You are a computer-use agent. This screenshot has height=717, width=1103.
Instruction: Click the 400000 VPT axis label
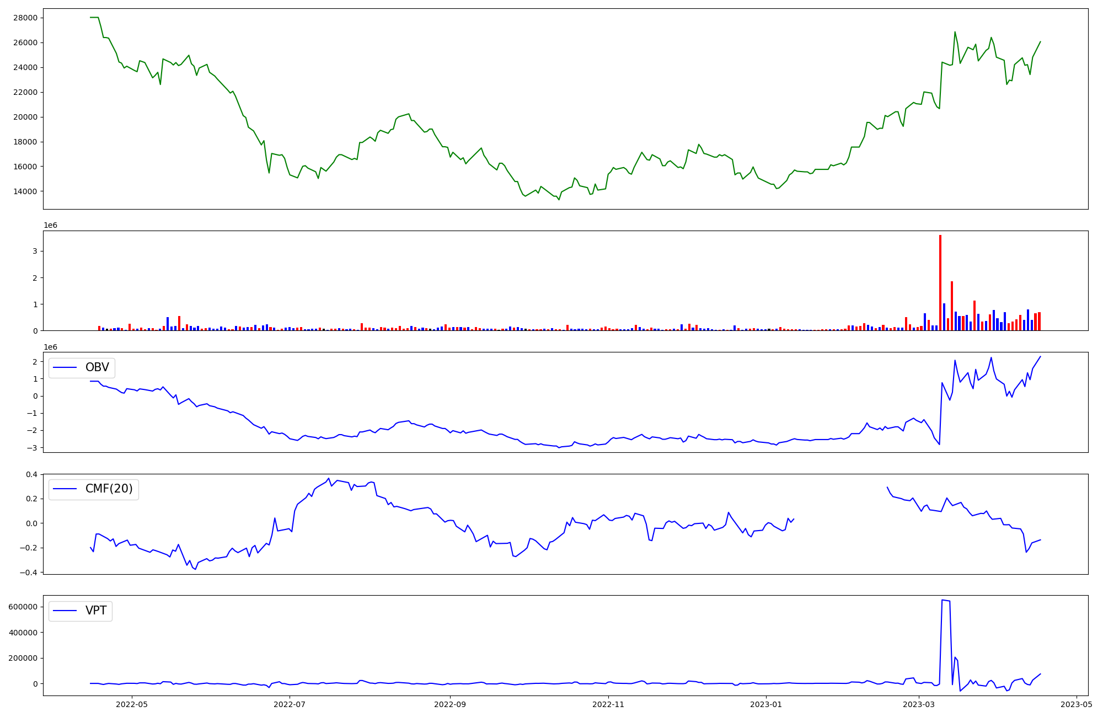click(23, 633)
